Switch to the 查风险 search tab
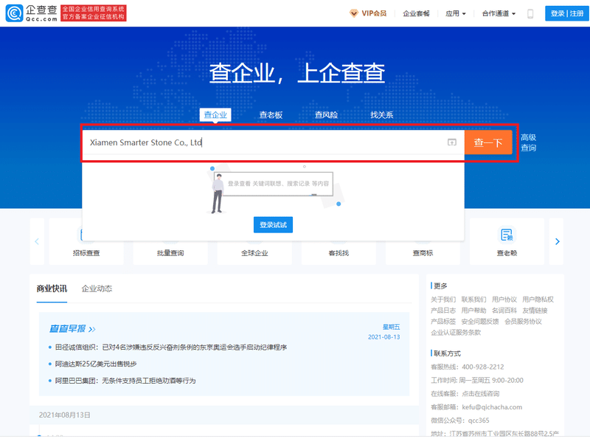The height and width of the screenshot is (439, 590). [x=326, y=115]
